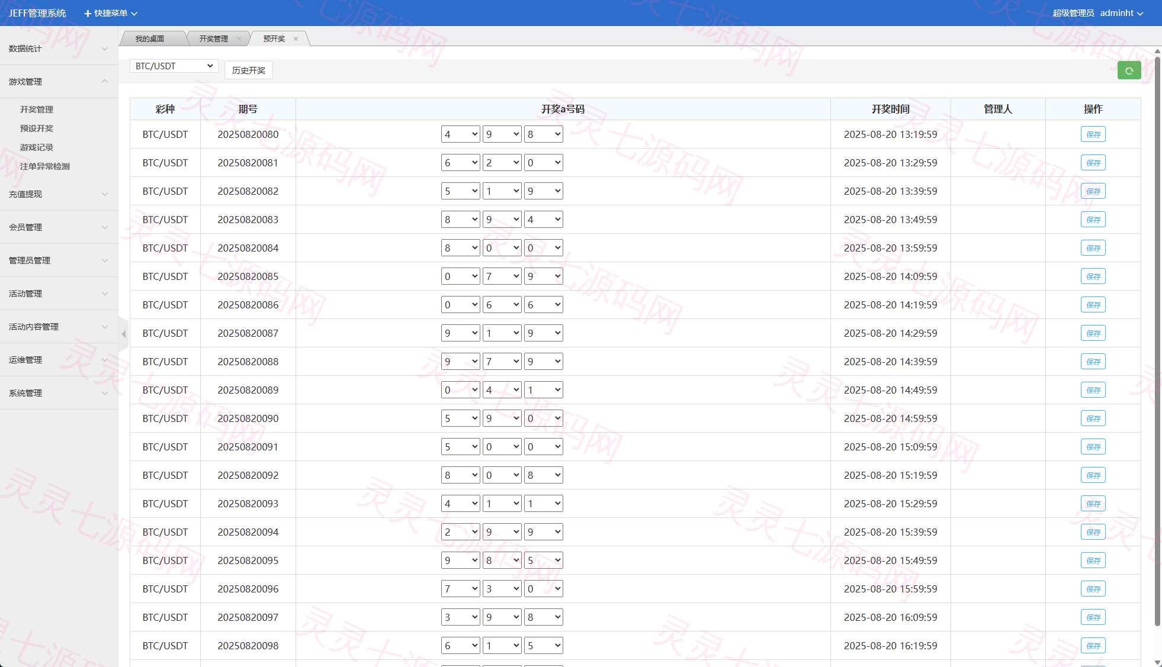Expand the 充值提现 sidebar section
Viewport: 1162px width, 667px height.
[x=59, y=194]
